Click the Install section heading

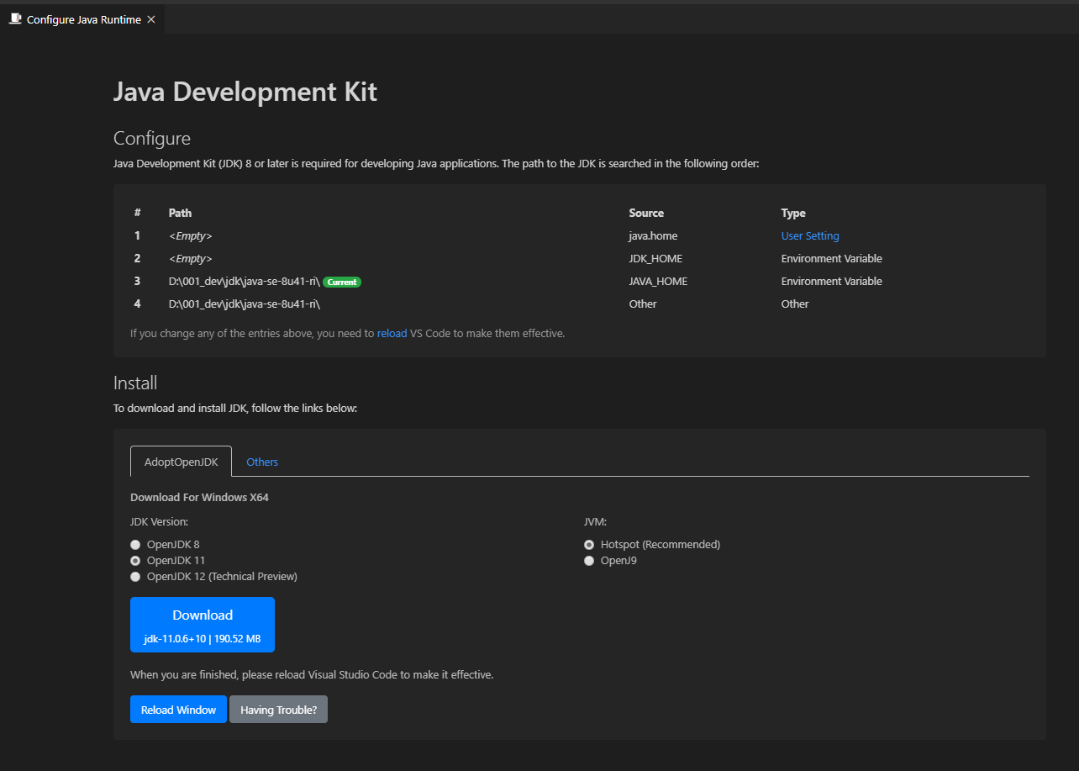[135, 383]
